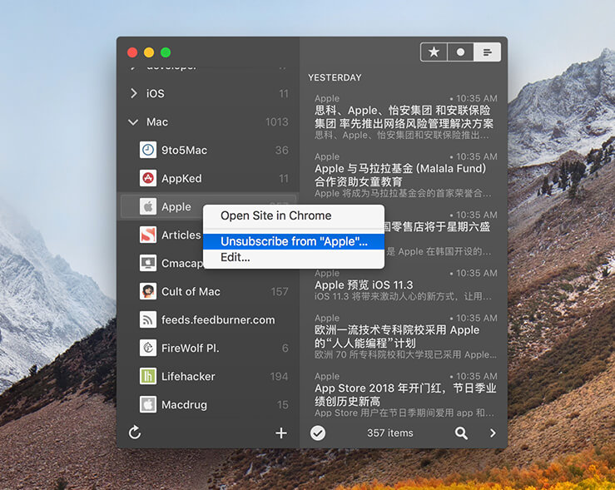Click the Articles feed icon

148,235
